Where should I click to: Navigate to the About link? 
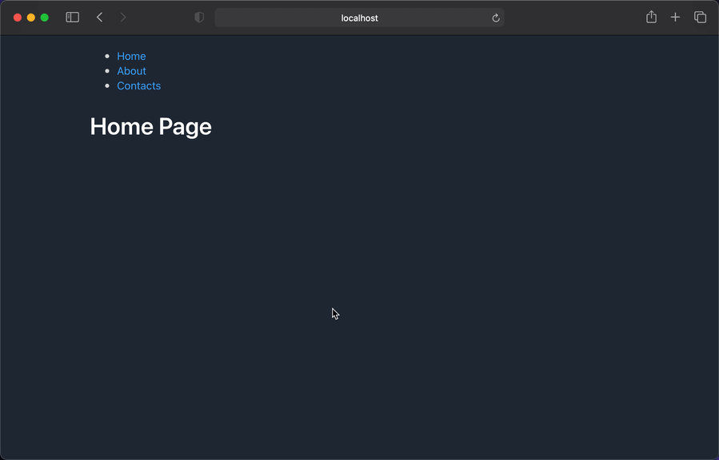[x=132, y=71]
